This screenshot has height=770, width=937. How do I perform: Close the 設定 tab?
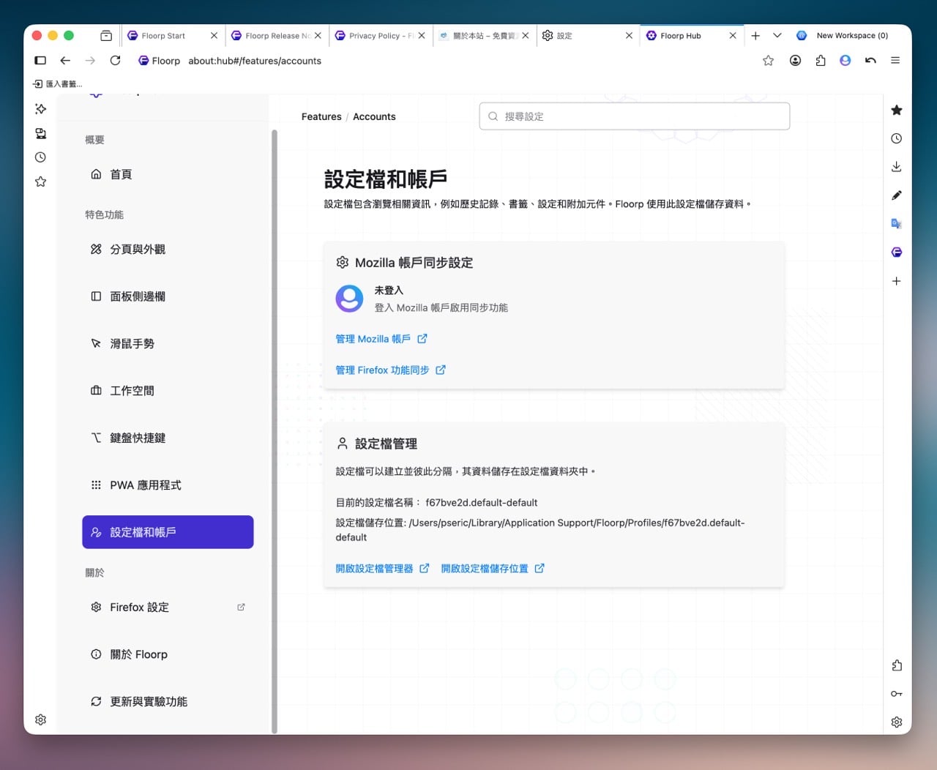629,35
